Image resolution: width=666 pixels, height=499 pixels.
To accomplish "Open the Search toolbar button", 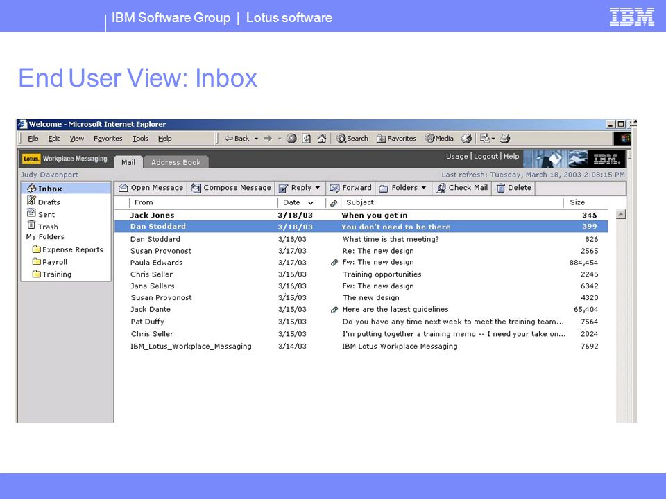I will [352, 139].
